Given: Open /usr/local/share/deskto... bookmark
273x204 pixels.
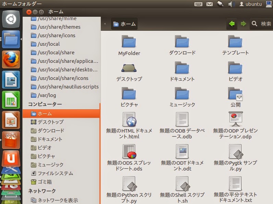Looking at the screenshot, I should click(62, 70).
